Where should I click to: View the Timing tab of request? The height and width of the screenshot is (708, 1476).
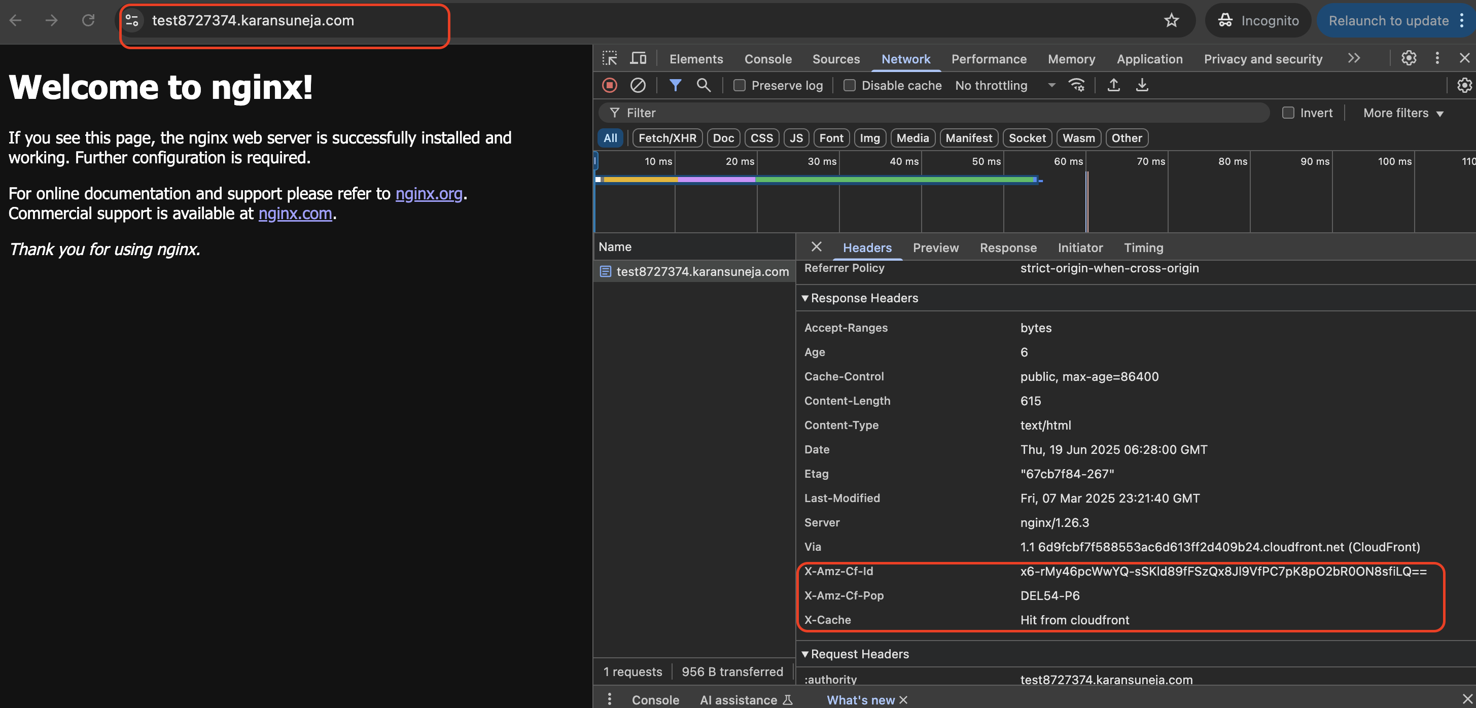point(1143,247)
